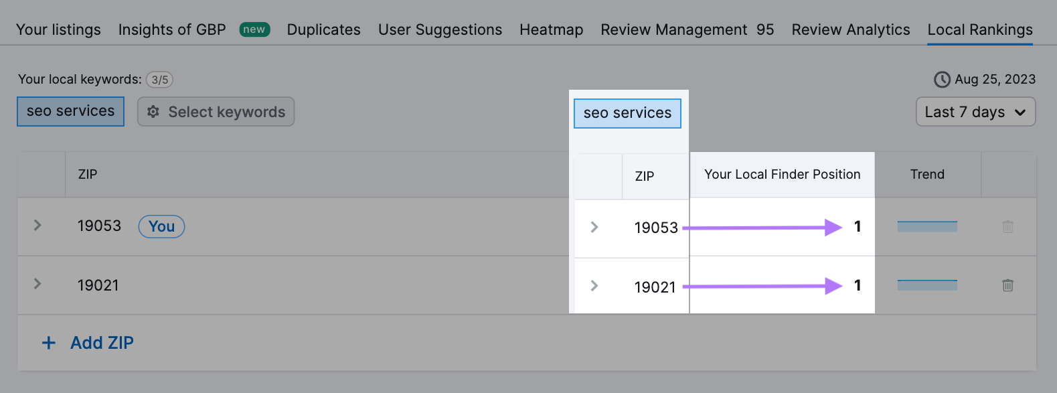
Task: Click the seo services keyword chip
Action: (x=70, y=111)
